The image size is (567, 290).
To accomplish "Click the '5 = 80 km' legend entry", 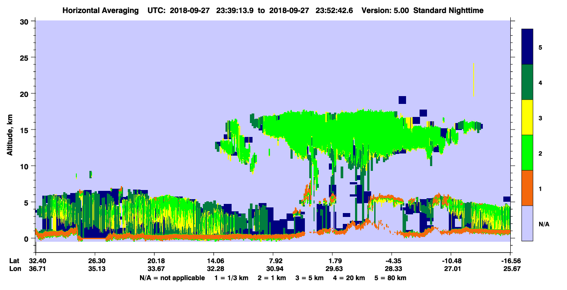I will [390, 278].
